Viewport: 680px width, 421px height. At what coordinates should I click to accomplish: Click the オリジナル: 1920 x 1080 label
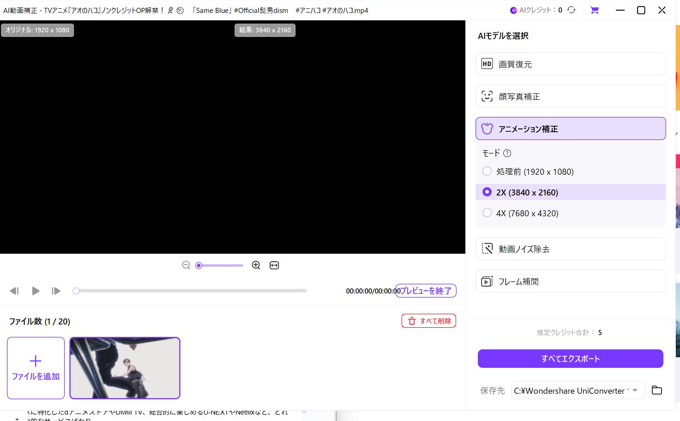click(37, 30)
